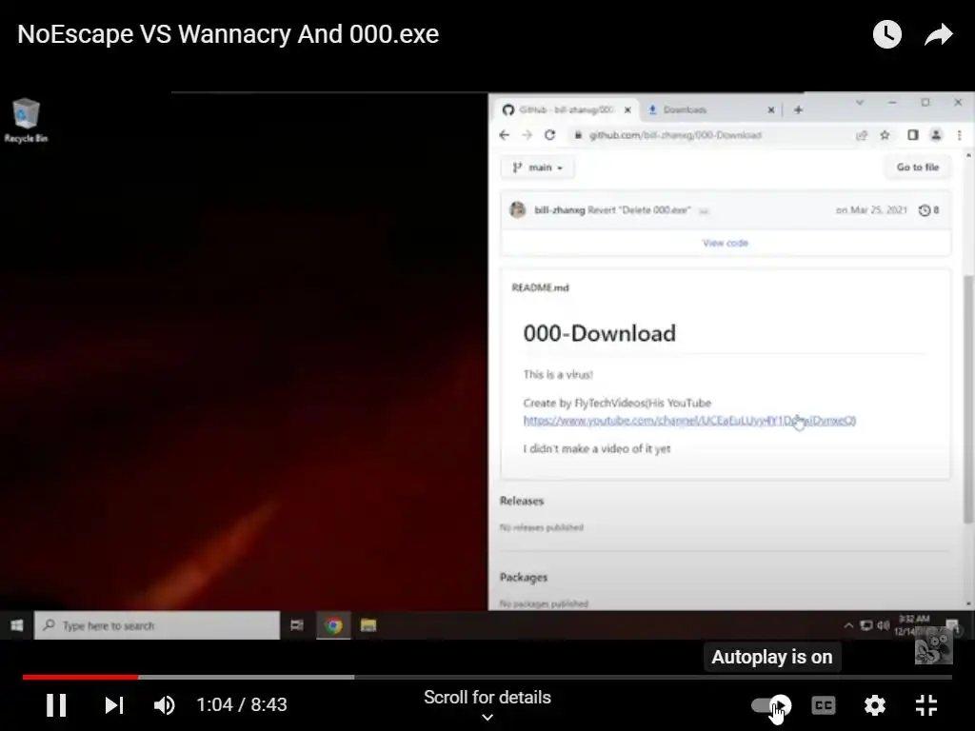The width and height of the screenshot is (975, 731).
Task: Click the Packages section heading
Action: pyautogui.click(x=524, y=578)
